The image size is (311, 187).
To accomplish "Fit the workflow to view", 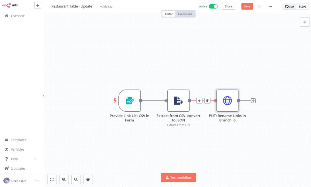I will tap(52, 179).
